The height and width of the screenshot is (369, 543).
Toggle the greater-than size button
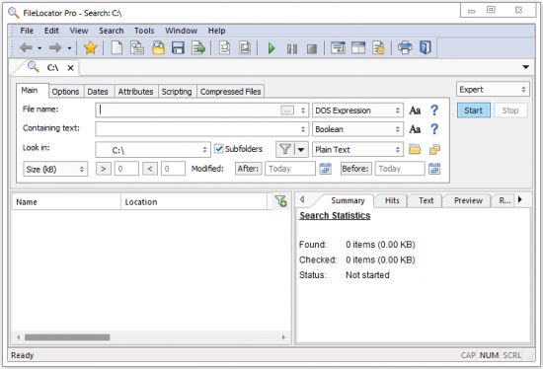pos(104,169)
